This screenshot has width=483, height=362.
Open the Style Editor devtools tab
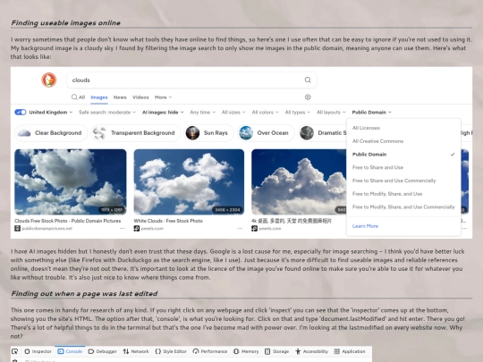tap(171, 351)
